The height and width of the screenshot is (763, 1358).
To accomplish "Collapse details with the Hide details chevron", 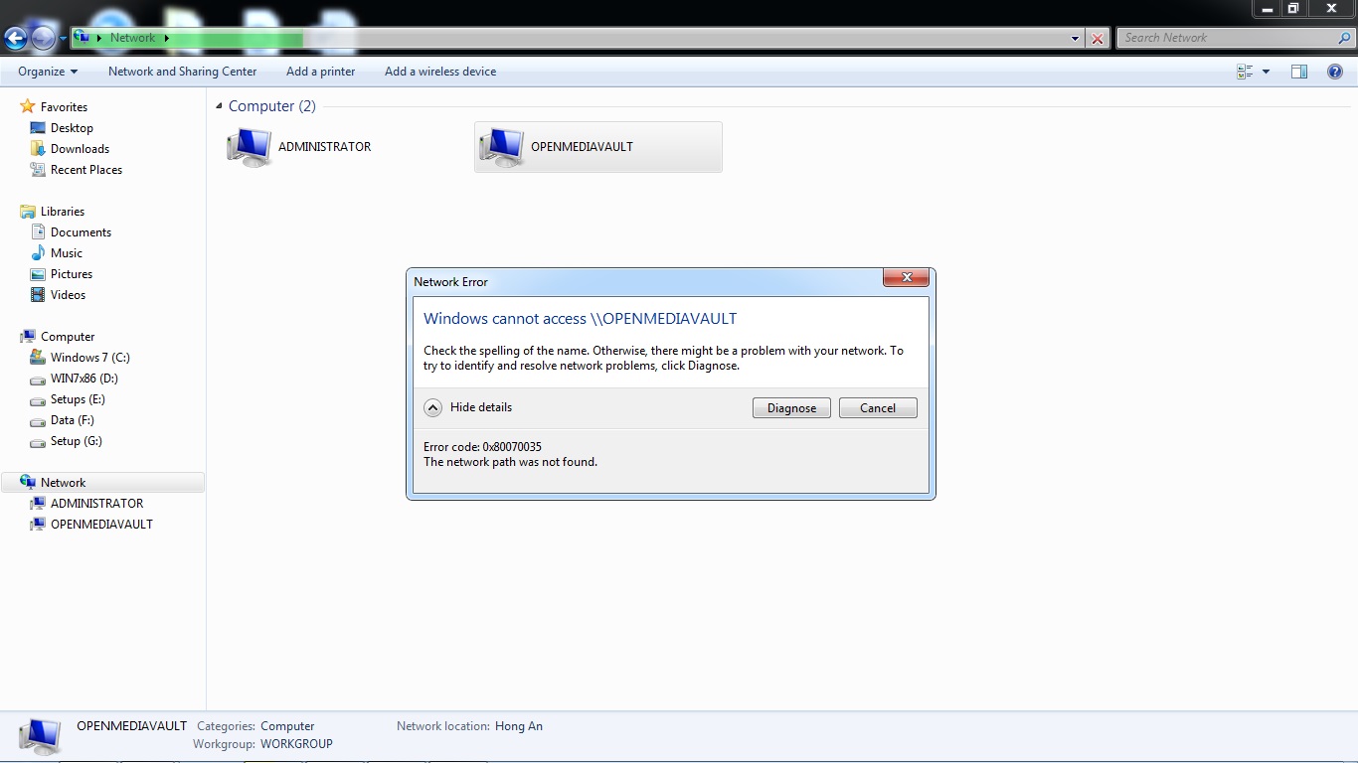I will point(432,407).
